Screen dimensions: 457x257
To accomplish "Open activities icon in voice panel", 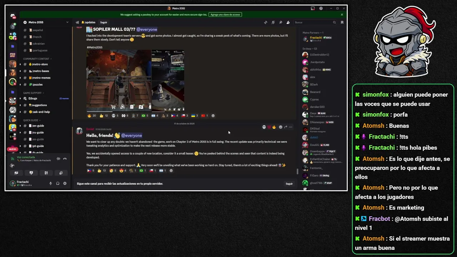I will pyautogui.click(x=46, y=173).
